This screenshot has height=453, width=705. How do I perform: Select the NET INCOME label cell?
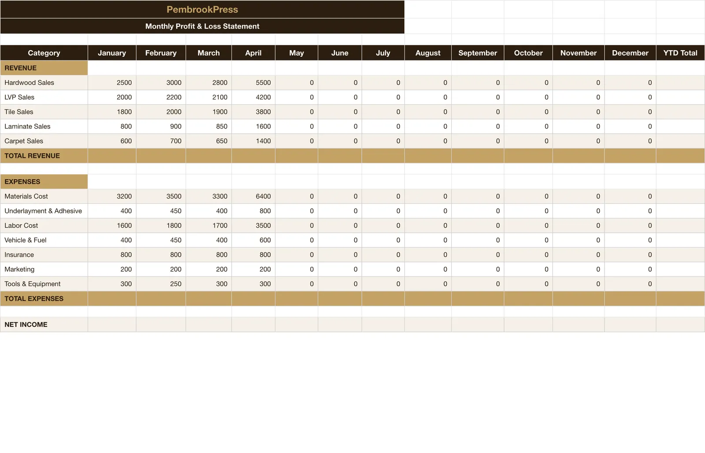coord(44,324)
